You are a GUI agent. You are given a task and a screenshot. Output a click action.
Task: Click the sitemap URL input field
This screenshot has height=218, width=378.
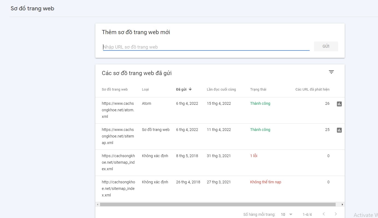206,47
